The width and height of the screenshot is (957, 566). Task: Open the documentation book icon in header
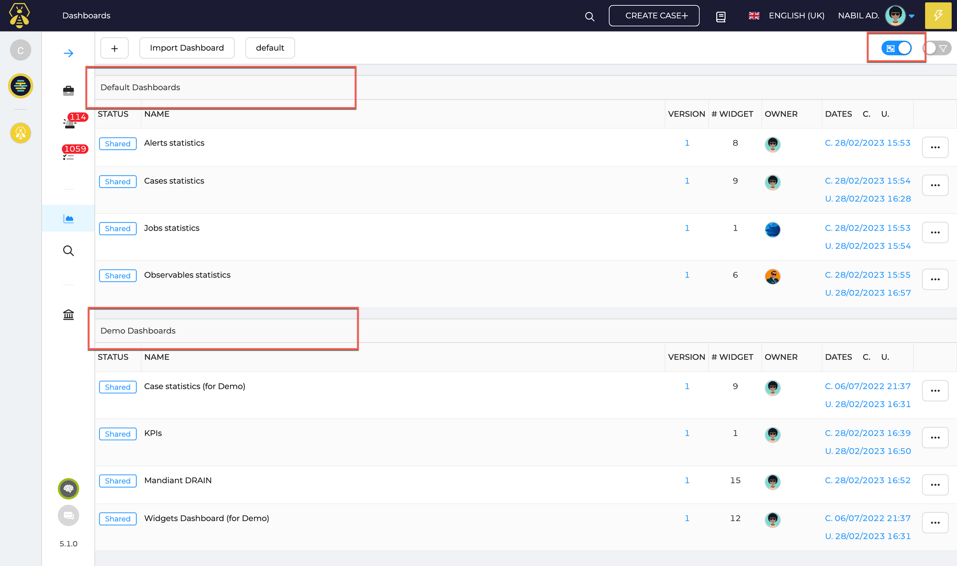(x=721, y=17)
